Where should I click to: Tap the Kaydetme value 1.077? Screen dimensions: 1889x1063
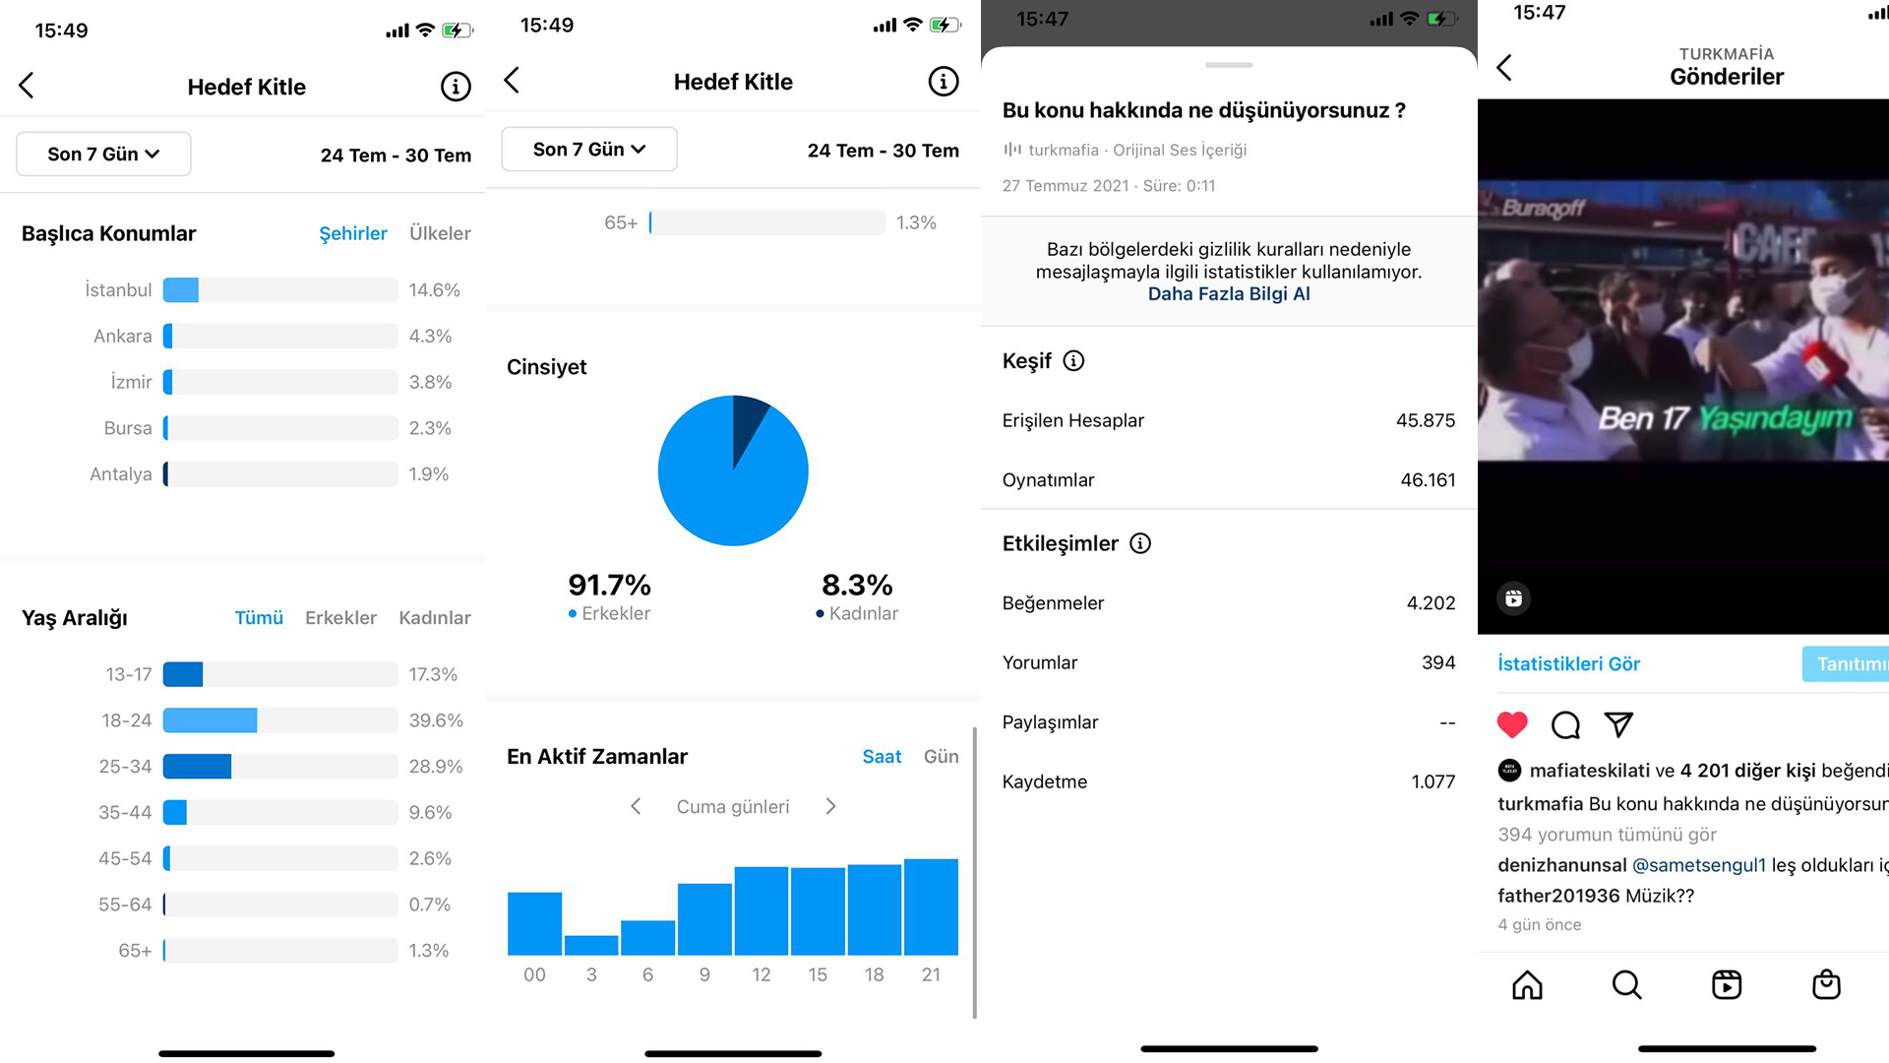pos(1432,782)
